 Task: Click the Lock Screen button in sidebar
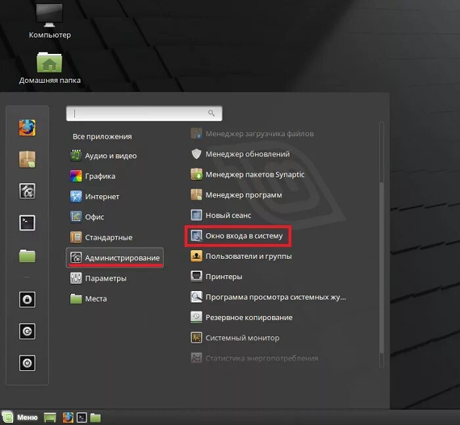click(28, 300)
